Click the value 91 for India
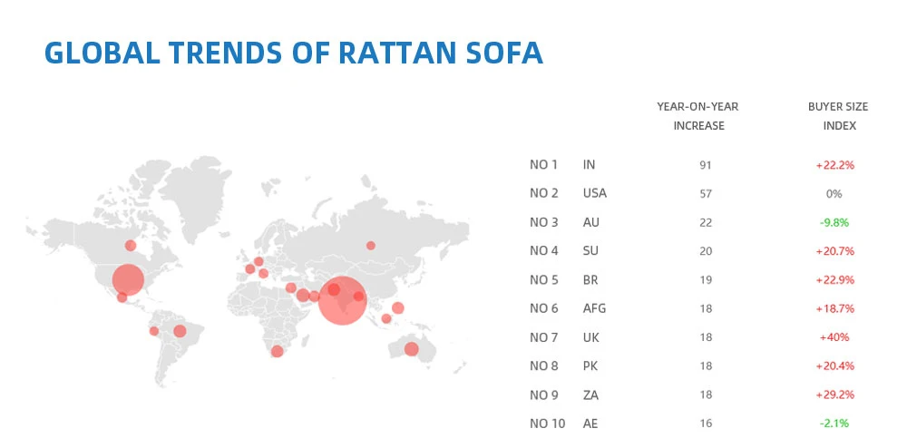This screenshot has width=907, height=448. (x=698, y=165)
